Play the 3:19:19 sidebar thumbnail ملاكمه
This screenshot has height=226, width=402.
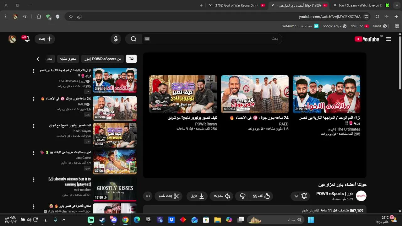pos(115,80)
